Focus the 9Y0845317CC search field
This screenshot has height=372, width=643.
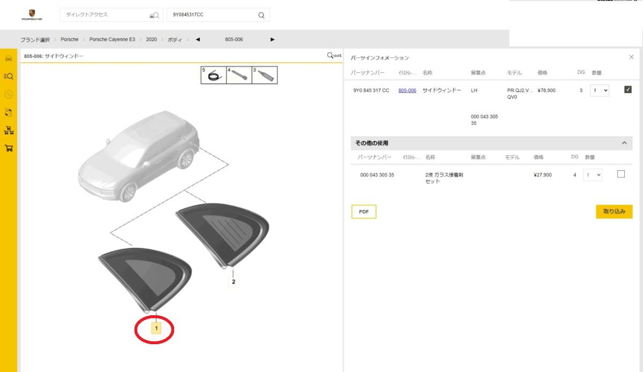click(x=219, y=15)
